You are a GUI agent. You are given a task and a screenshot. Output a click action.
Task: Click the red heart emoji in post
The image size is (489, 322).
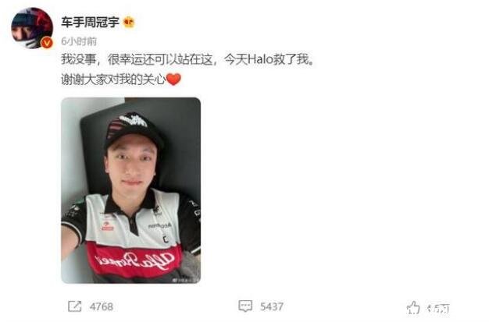tap(173, 79)
